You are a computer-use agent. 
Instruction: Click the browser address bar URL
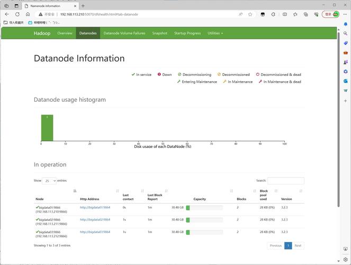coord(99,14)
